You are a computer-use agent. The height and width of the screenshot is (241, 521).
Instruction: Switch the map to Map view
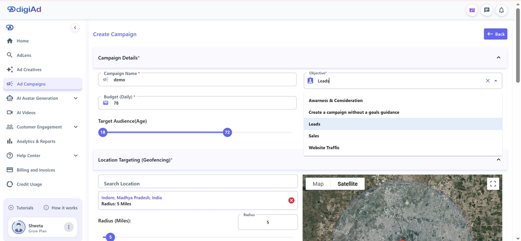318,184
